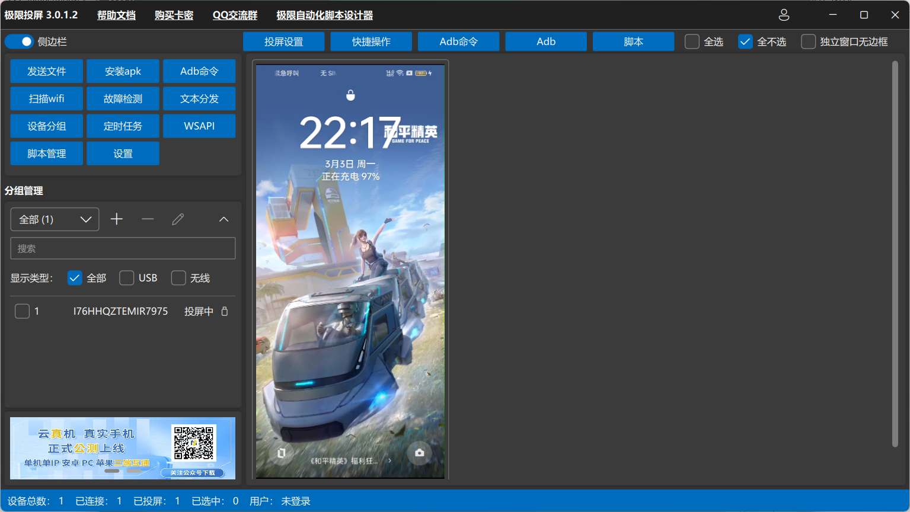Click 已投屏 count in status bar
The height and width of the screenshot is (512, 910).
click(x=157, y=501)
